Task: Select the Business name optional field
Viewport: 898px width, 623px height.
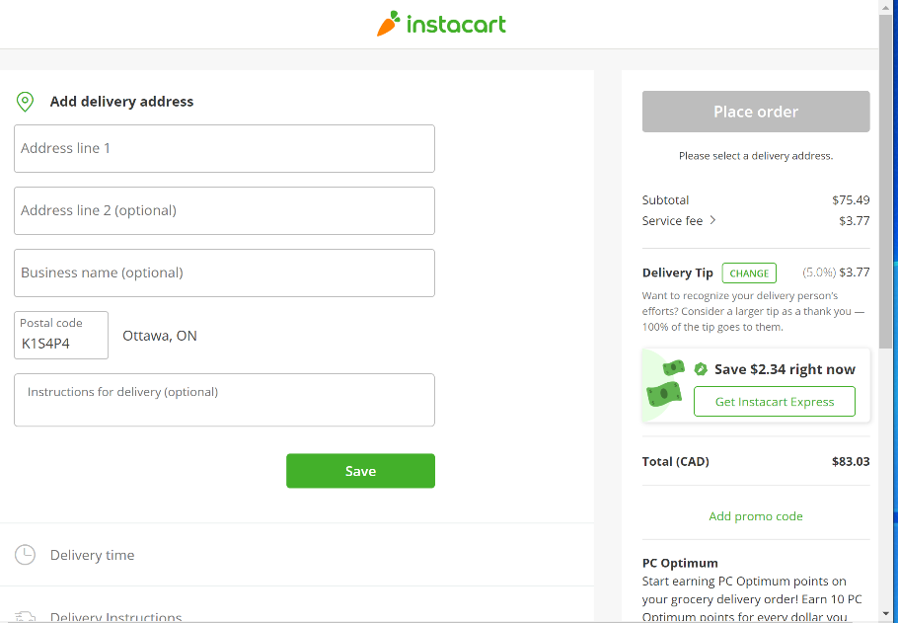Action: [224, 273]
